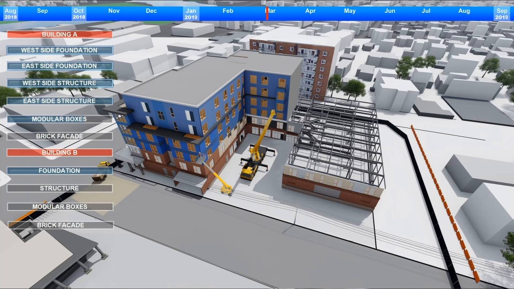Screen dimensions: 514x289
Task: Select Building B STRUCTURE phase bar
Action: pyautogui.click(x=59, y=188)
